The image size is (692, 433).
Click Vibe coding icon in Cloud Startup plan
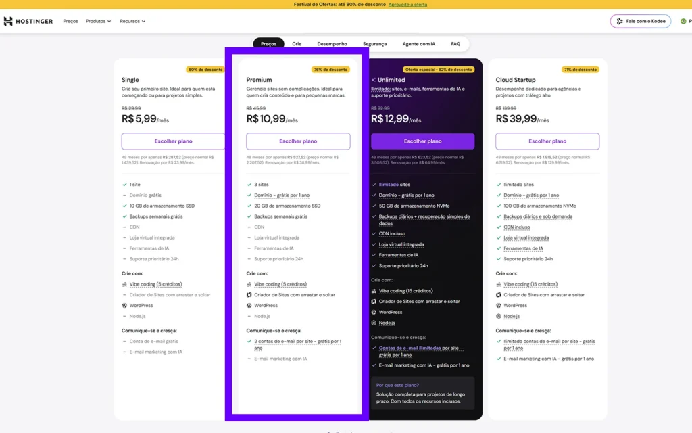point(498,285)
